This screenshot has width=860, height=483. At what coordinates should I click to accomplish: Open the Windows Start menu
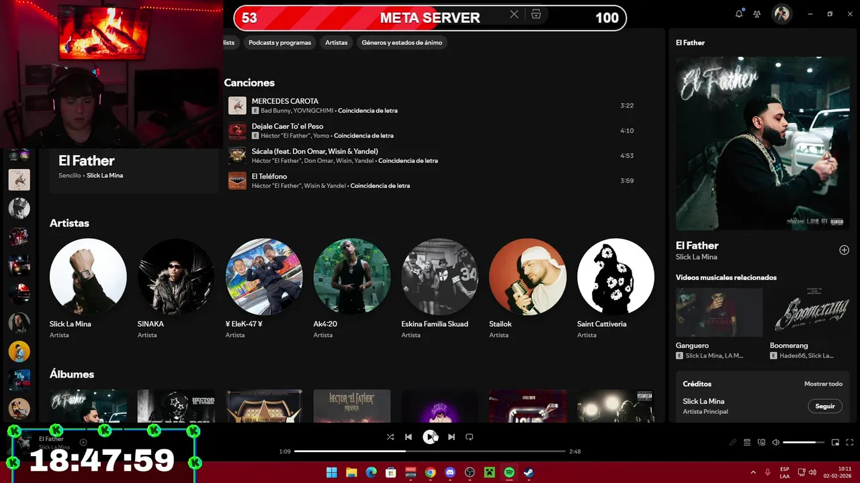click(332, 472)
